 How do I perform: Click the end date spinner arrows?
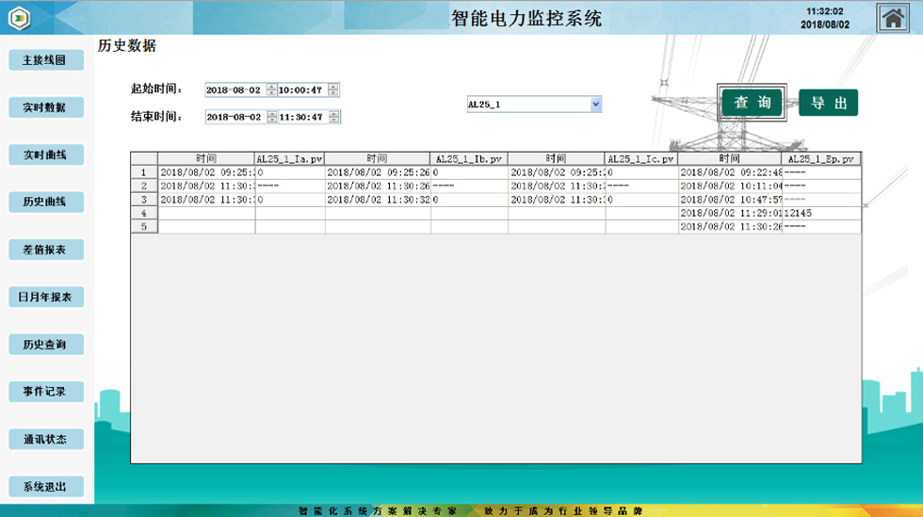(x=271, y=118)
